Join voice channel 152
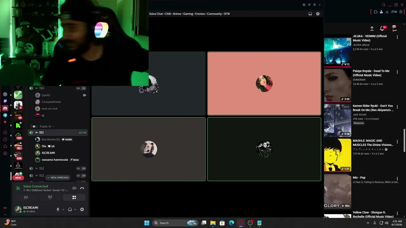This screenshot has width=406, height=228. point(58,168)
